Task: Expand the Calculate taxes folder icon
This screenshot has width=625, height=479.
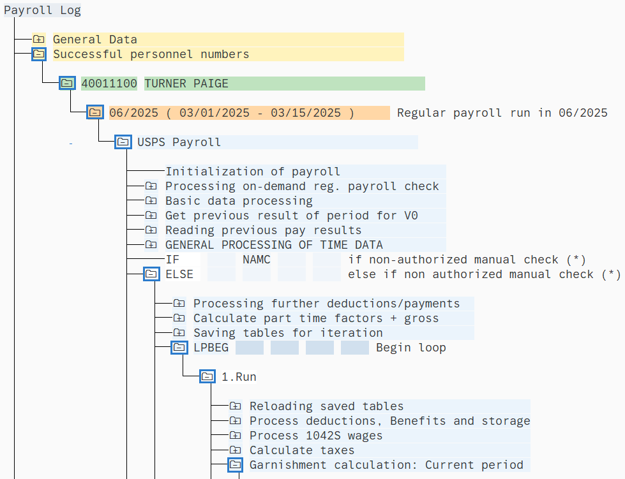Action: pos(236,450)
